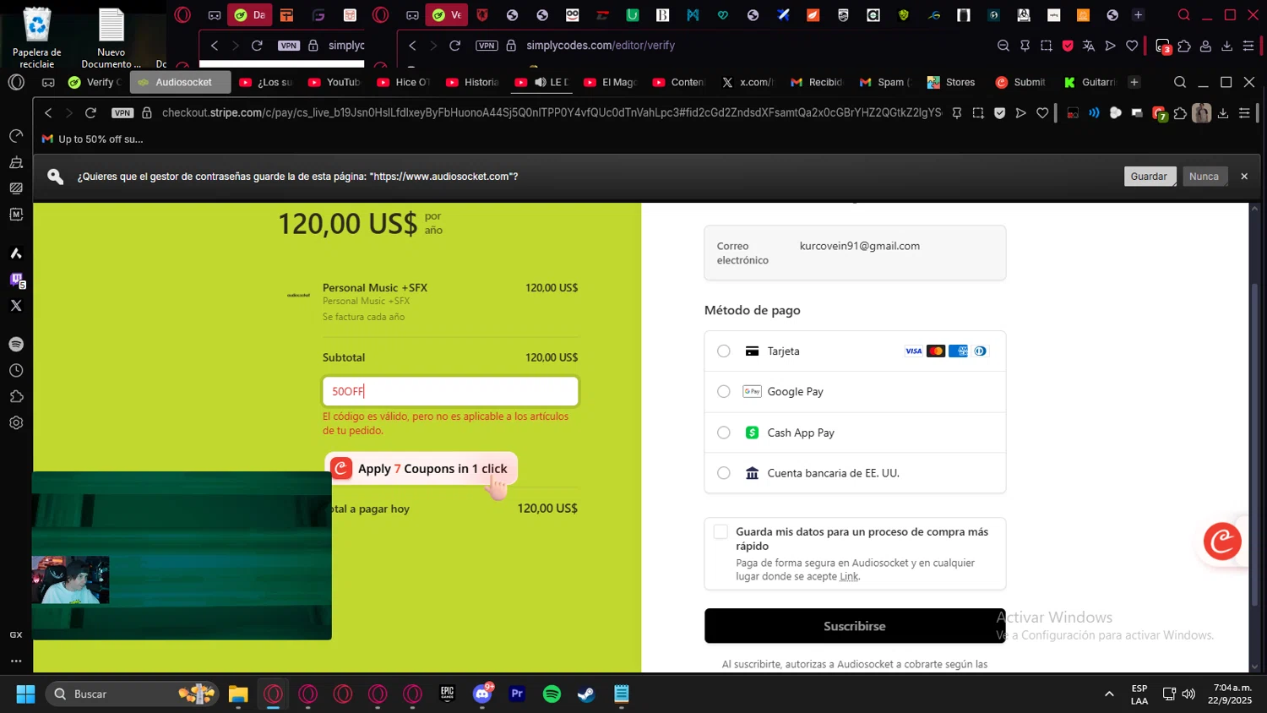Open Premiere Pro from the taskbar
Image resolution: width=1267 pixels, height=713 pixels.
(x=517, y=694)
